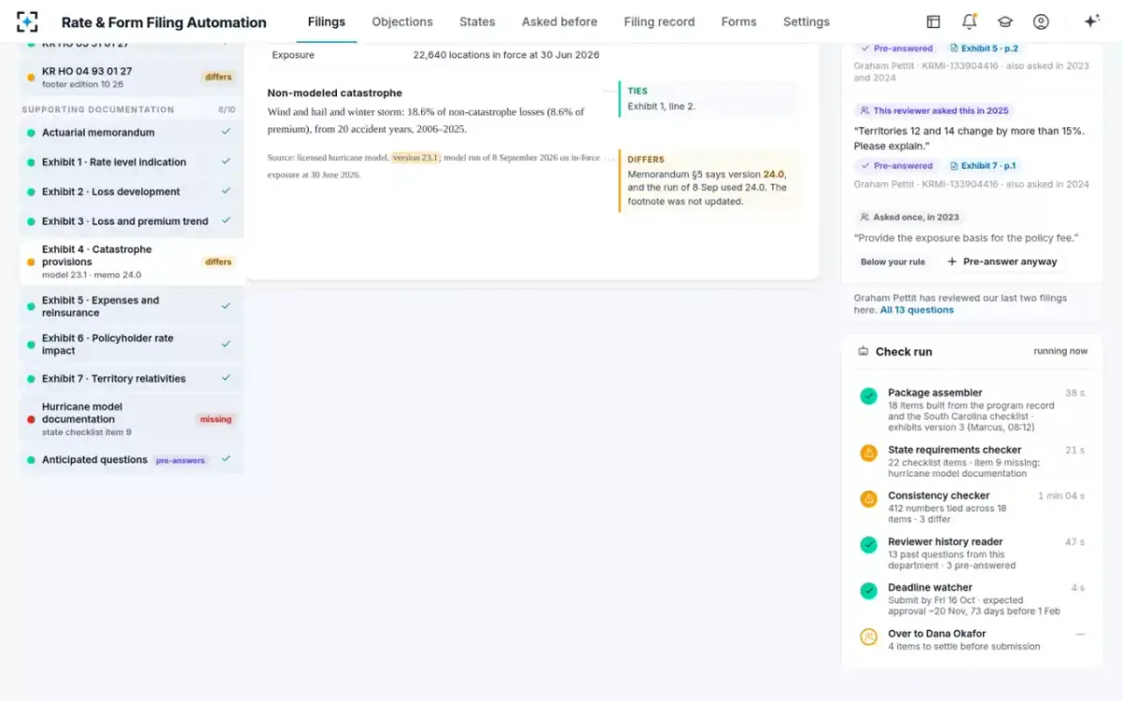The height and width of the screenshot is (701, 1123).
Task: Select Hurricane model documentation item
Action: pyautogui.click(x=131, y=420)
